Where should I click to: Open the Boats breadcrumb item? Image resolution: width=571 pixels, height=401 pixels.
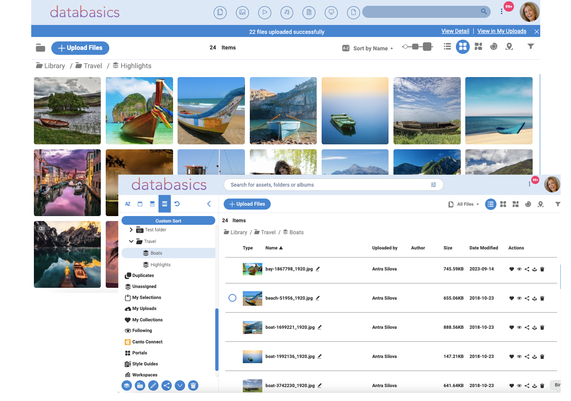coord(297,232)
